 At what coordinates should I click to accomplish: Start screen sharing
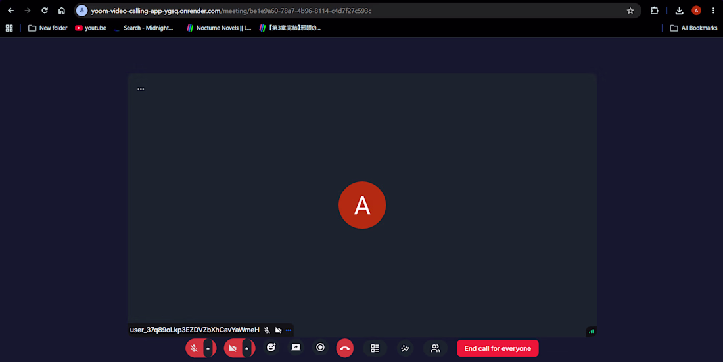point(296,348)
